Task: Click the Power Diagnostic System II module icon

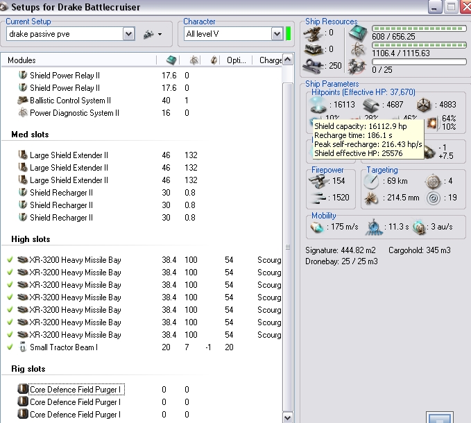Action: (23, 113)
